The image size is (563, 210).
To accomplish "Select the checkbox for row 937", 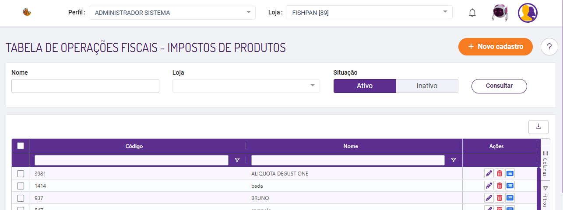I will coord(21,198).
